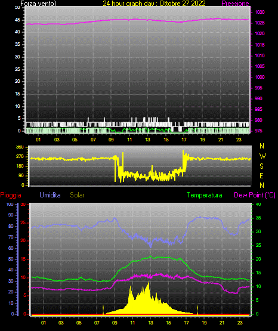Click the Forza vento title label

point(38,4)
